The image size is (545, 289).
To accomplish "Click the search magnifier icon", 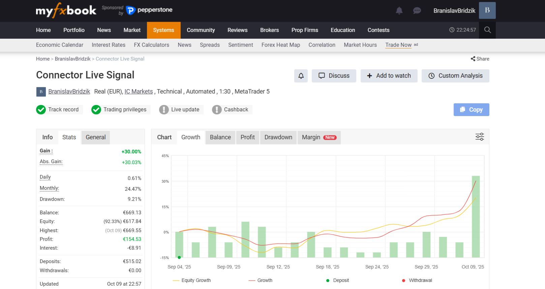I will (x=487, y=30).
